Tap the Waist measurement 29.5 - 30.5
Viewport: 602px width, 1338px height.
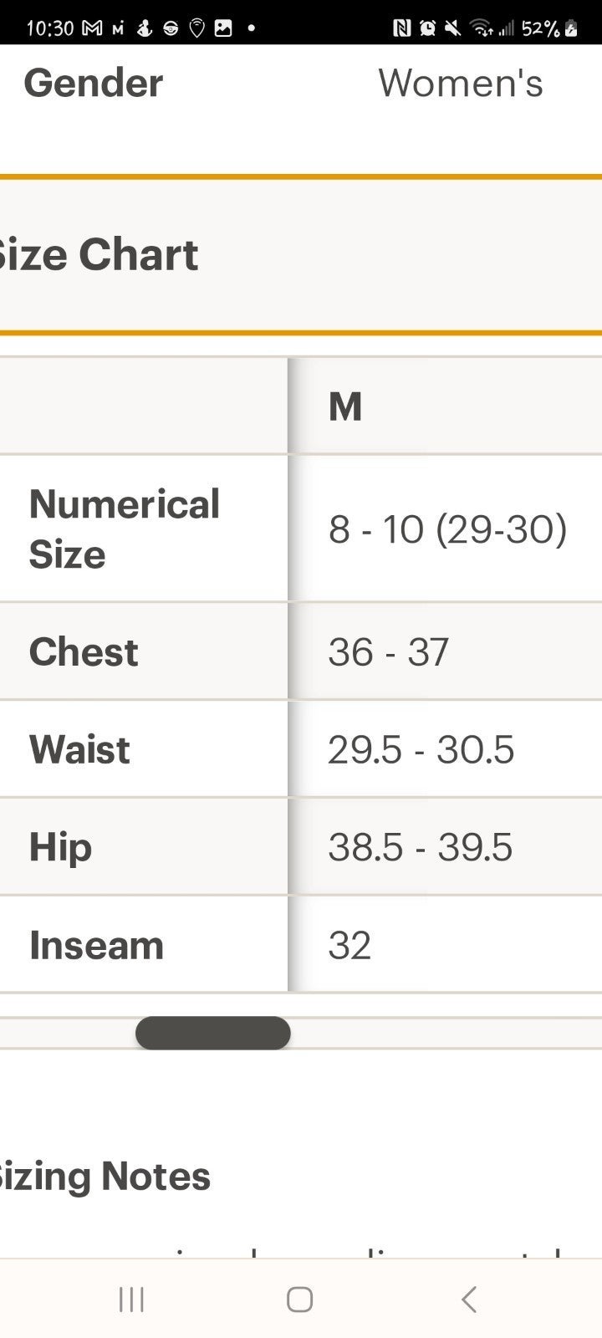click(x=421, y=749)
